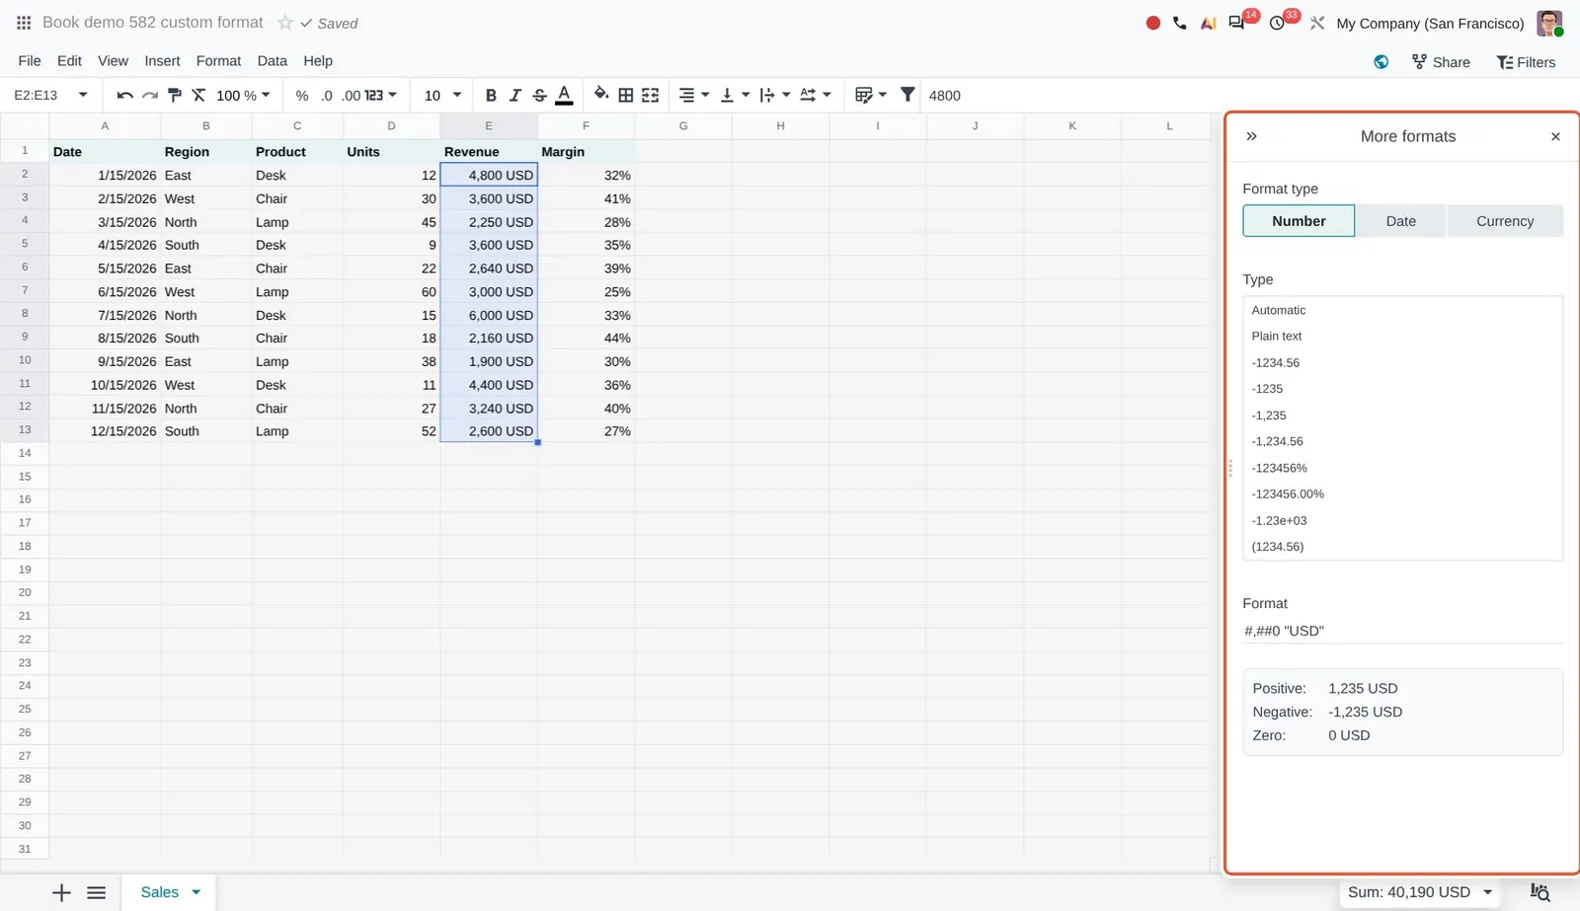Open the AI assistant icon

pyautogui.click(x=1208, y=23)
